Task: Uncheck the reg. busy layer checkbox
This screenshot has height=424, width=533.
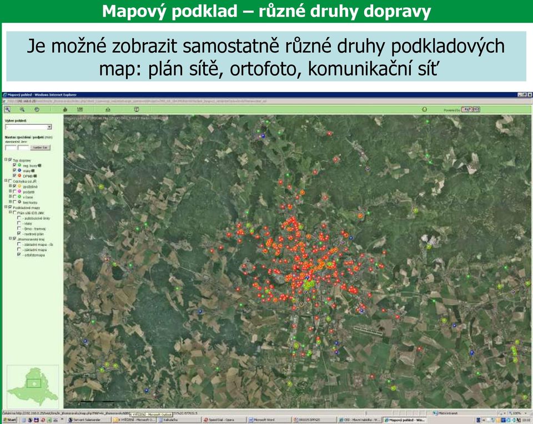Action: tap(14, 165)
